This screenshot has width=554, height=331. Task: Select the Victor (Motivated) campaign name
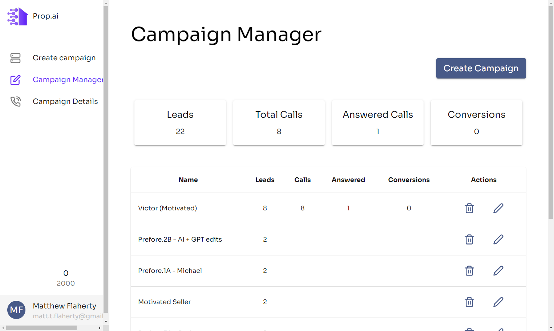click(x=167, y=208)
